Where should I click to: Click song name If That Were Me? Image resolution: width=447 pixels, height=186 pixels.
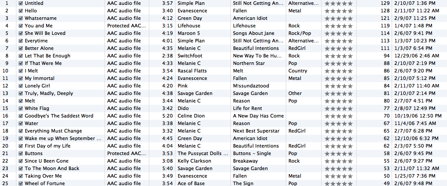pos(43,63)
